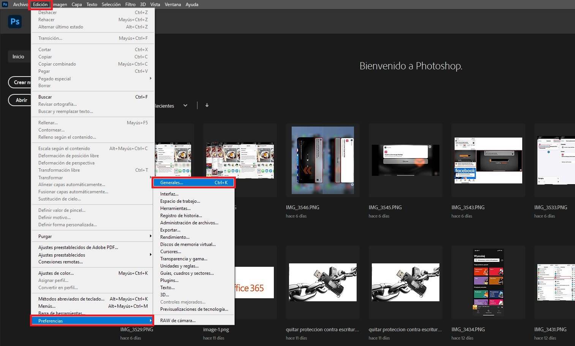Open IMG_3546.PNG thumbnail
Image resolution: width=575 pixels, height=346 pixels.
[323, 160]
